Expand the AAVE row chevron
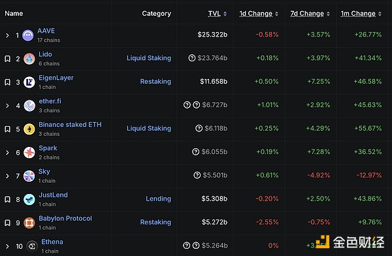Screen dimensions: 392x256 (7, 35)
